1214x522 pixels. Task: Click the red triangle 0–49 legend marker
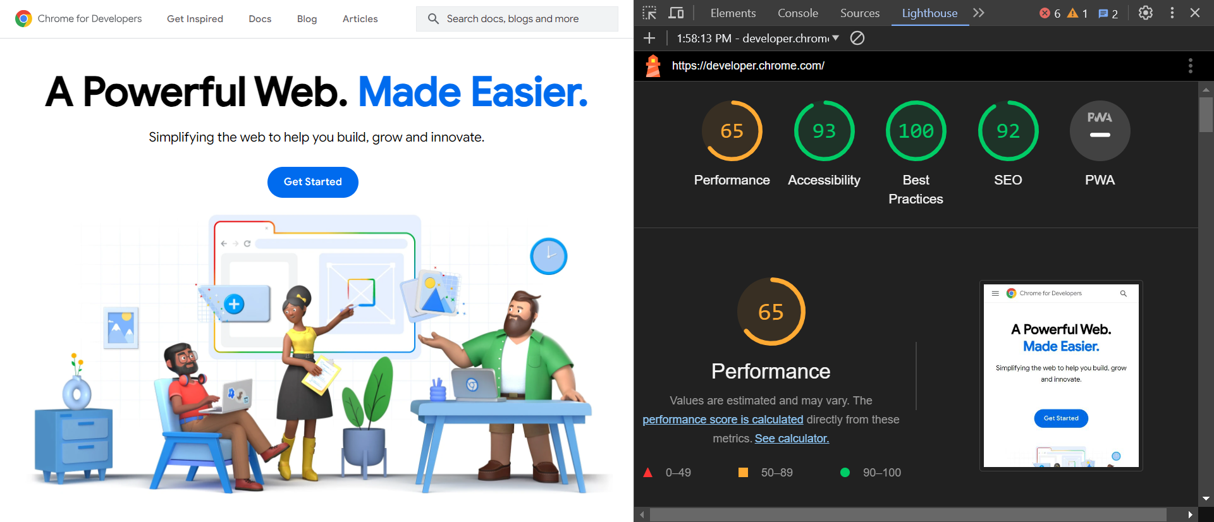647,473
